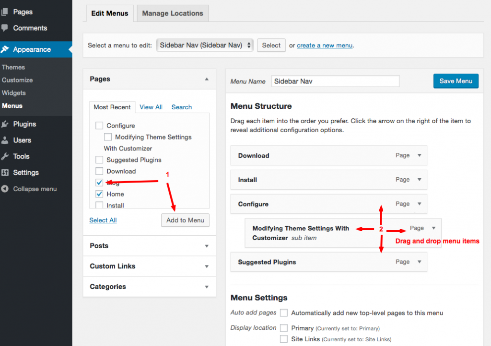This screenshot has height=346, width=491.
Task: Open Themes in the Appearance submenu
Action: [13, 67]
